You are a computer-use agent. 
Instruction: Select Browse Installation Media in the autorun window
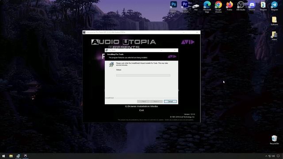click(141, 106)
